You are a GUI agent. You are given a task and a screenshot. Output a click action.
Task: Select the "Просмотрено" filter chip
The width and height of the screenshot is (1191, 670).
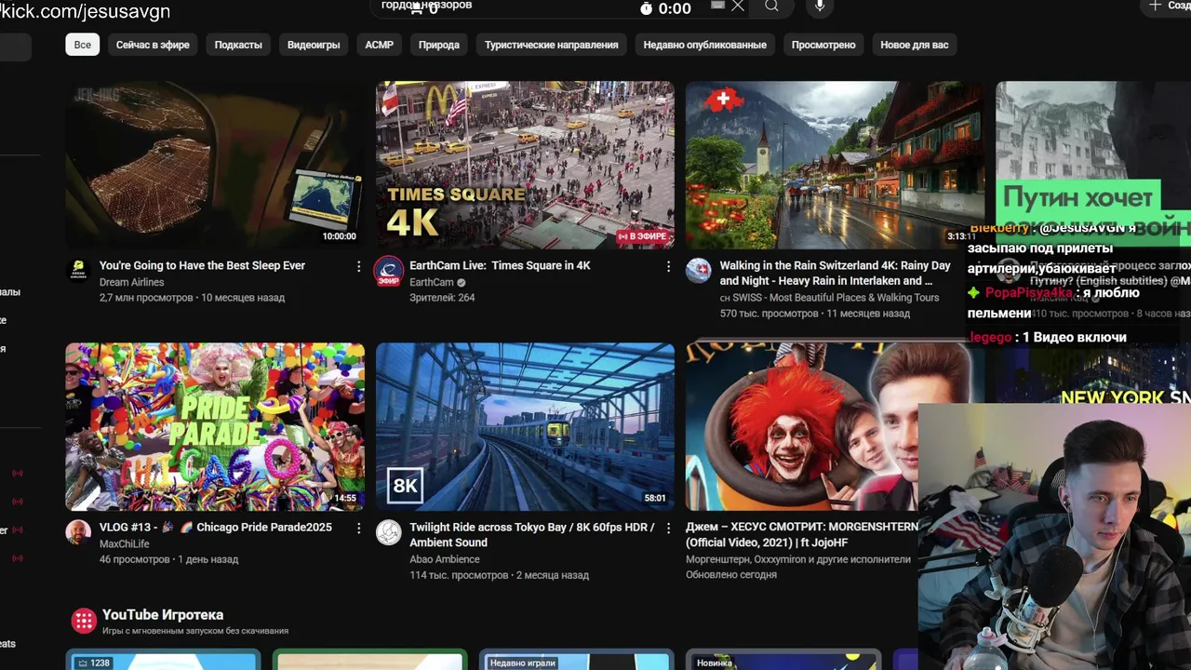(x=823, y=45)
